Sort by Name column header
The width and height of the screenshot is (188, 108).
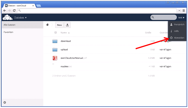point(64,33)
